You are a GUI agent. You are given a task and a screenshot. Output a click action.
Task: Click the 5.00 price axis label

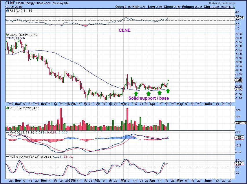pyautogui.click(x=239, y=54)
